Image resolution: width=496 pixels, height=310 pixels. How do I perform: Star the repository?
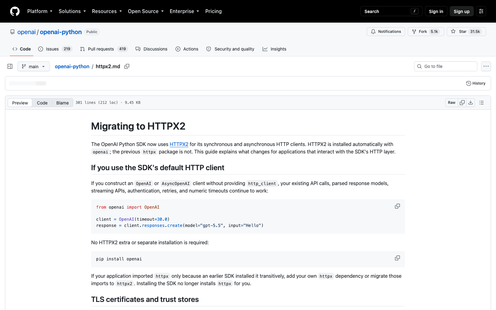[x=466, y=32]
